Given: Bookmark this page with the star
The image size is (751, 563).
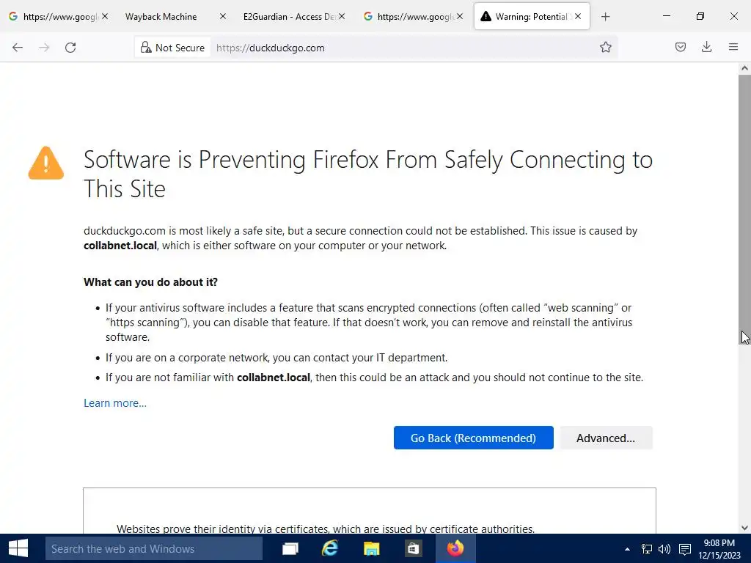Looking at the screenshot, I should point(605,47).
